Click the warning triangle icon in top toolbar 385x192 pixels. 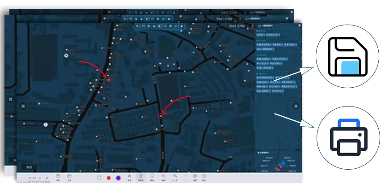(x=182, y=26)
